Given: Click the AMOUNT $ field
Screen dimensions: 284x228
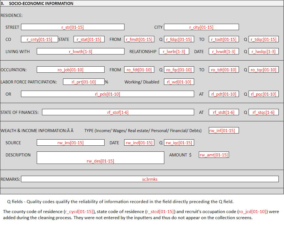Looking at the screenshot, I should click(x=214, y=155).
